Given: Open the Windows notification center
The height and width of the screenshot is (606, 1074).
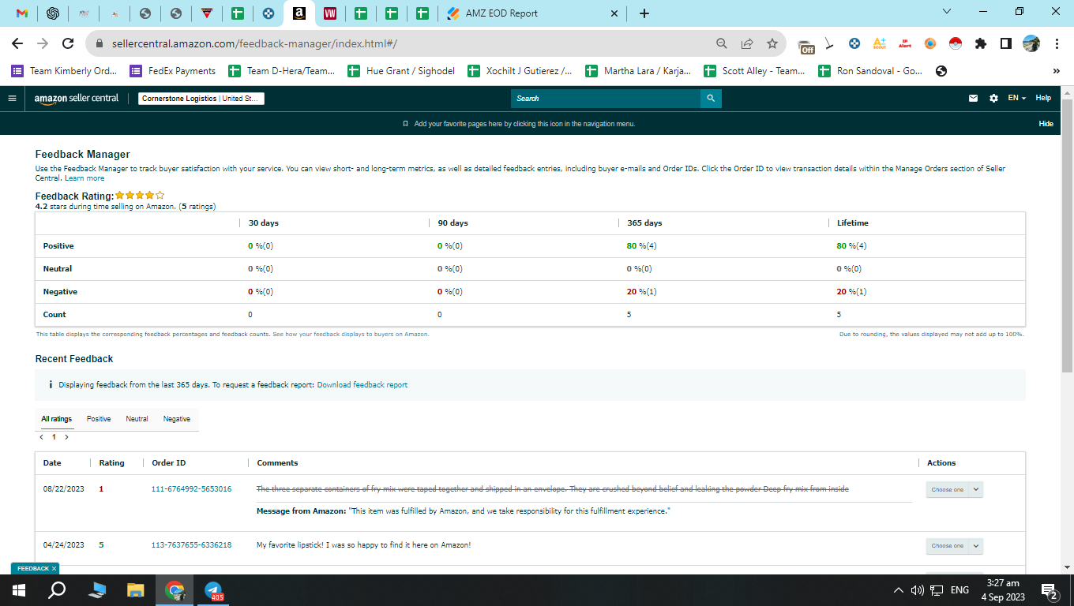Looking at the screenshot, I should click(1050, 590).
